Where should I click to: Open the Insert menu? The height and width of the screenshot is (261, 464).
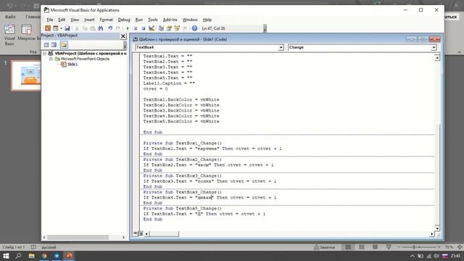point(89,20)
